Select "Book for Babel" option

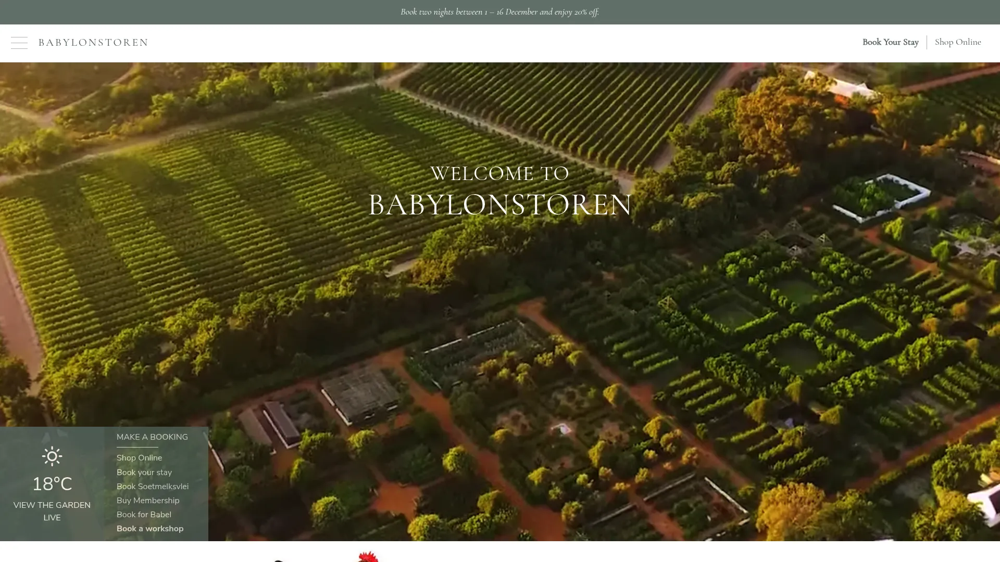(144, 515)
